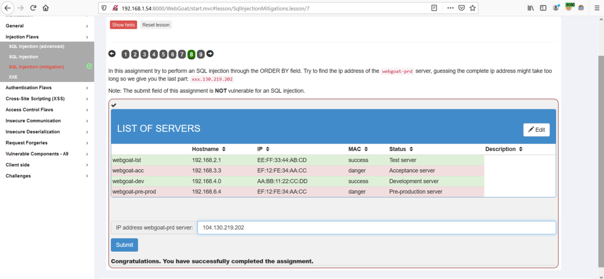
Task: Click the Edit button in server list
Action: click(537, 129)
